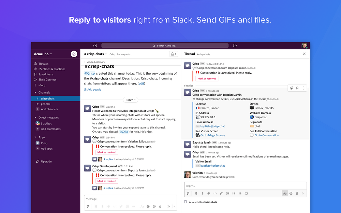Bookmark the hovered thread message
This screenshot has height=213, width=341.
click(297, 88)
